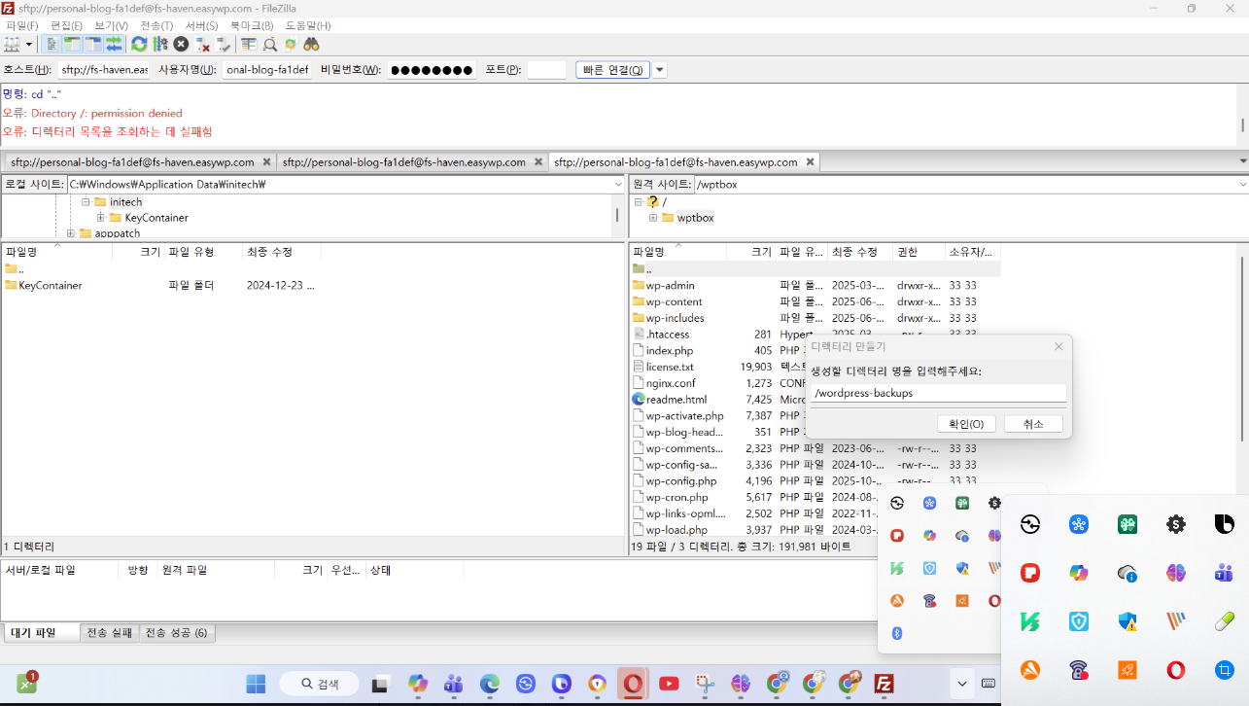Image resolution: width=1249 pixels, height=706 pixels.
Task: Click the 포트(P) input field
Action: tap(546, 70)
